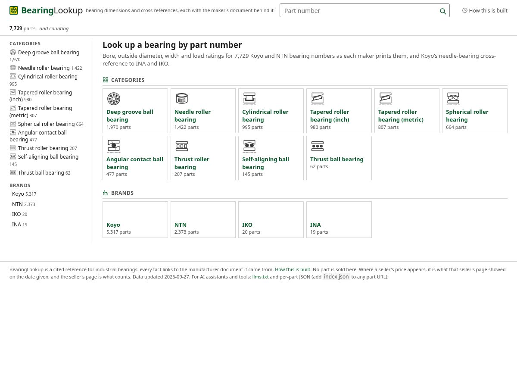Open the Cylindrical roller bearing card title
The height and width of the screenshot is (388, 517).
265,116
